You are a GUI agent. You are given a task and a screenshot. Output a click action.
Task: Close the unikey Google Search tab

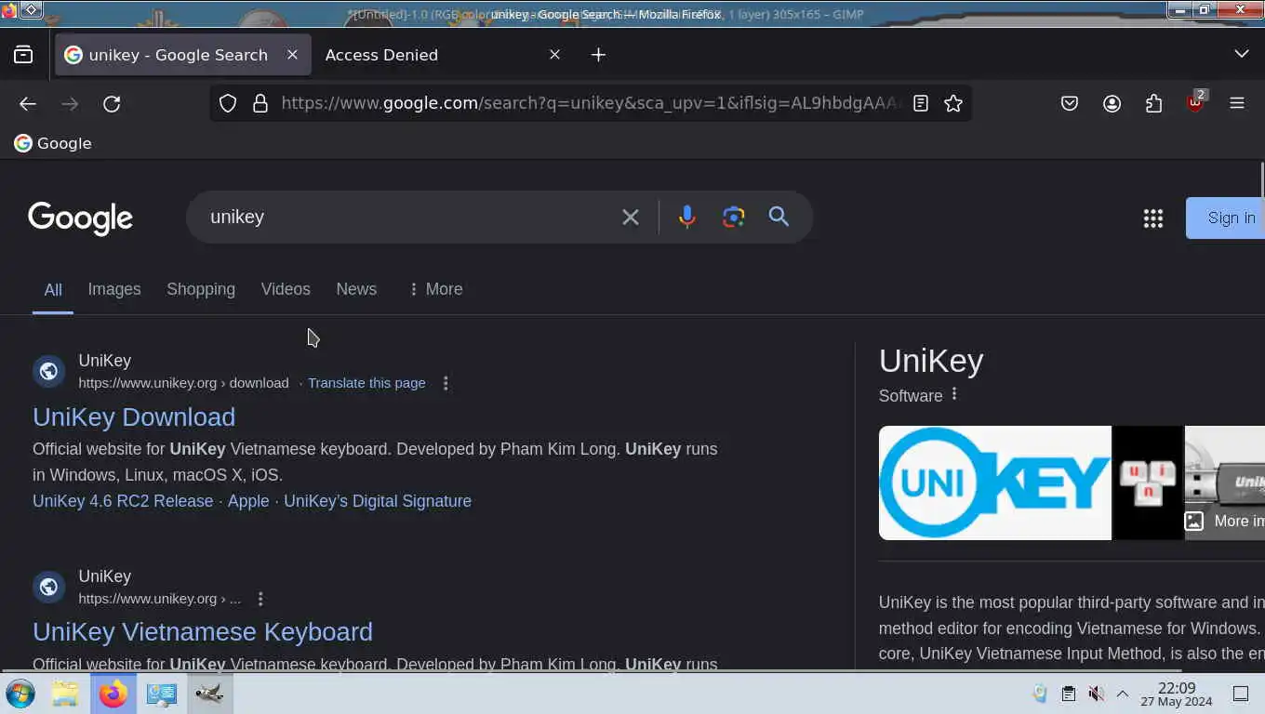click(292, 55)
